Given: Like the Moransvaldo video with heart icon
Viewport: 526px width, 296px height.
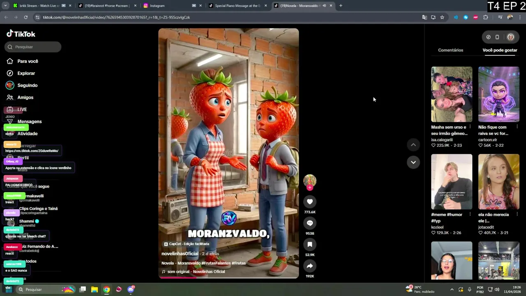Looking at the screenshot, I should click(x=310, y=201).
